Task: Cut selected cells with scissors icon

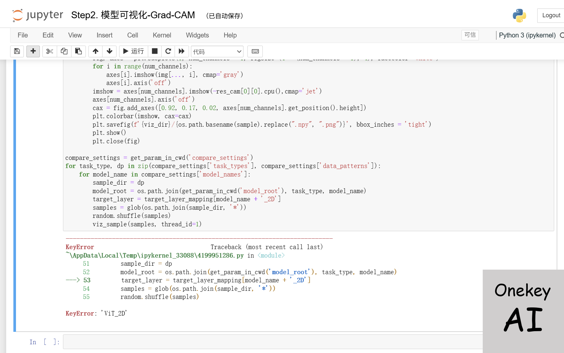Action: 50,51
